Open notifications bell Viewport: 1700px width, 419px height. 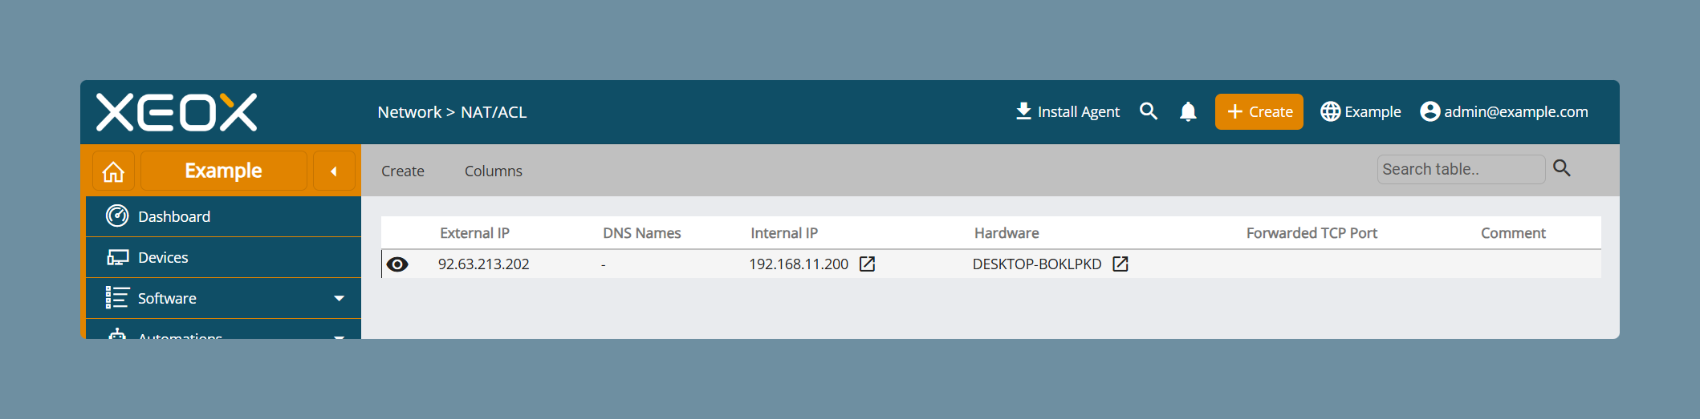(1189, 111)
